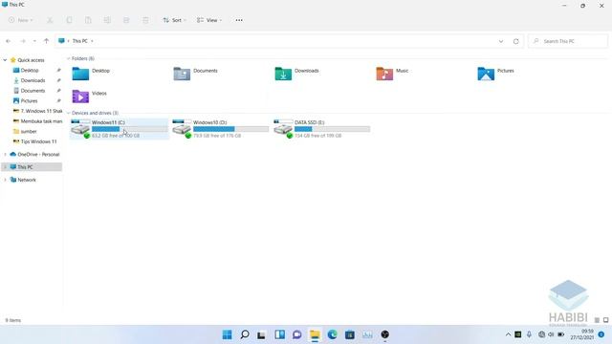Image resolution: width=612 pixels, height=344 pixels.
Task: Click the Copy toolbar icon
Action: [x=69, y=20]
